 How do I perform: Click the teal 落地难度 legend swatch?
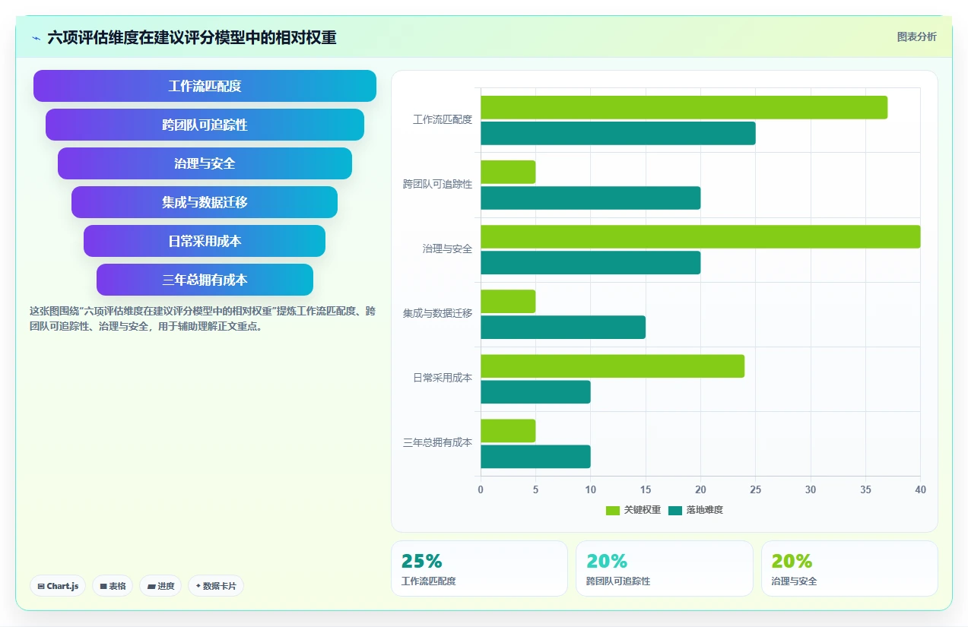(x=675, y=510)
